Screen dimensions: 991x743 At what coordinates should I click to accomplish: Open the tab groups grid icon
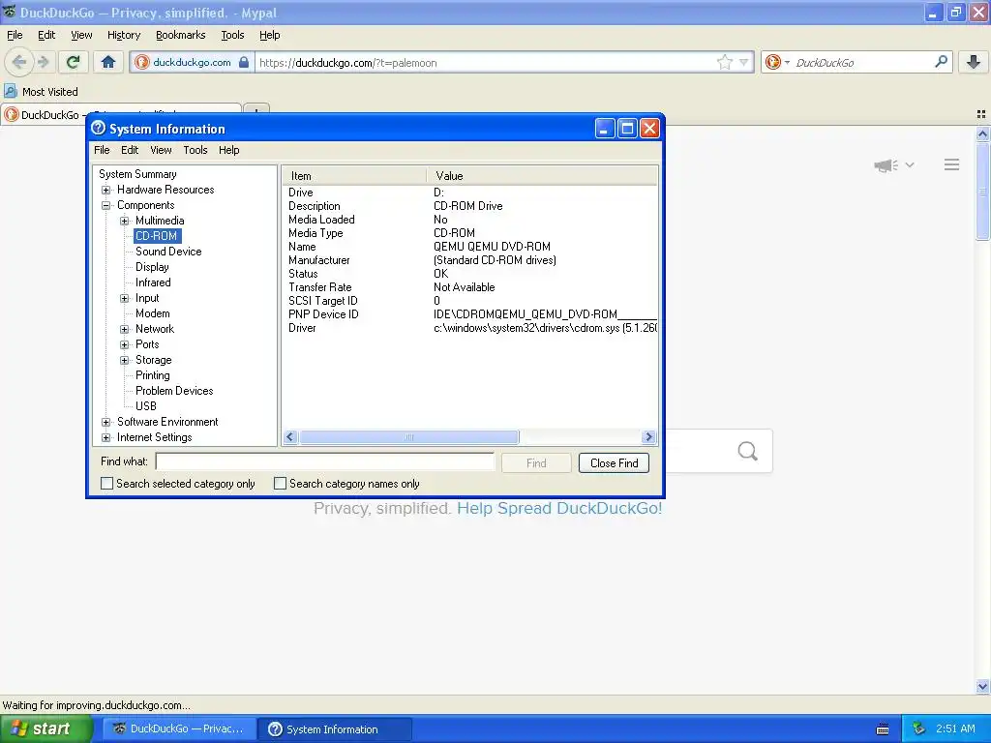[x=981, y=114]
